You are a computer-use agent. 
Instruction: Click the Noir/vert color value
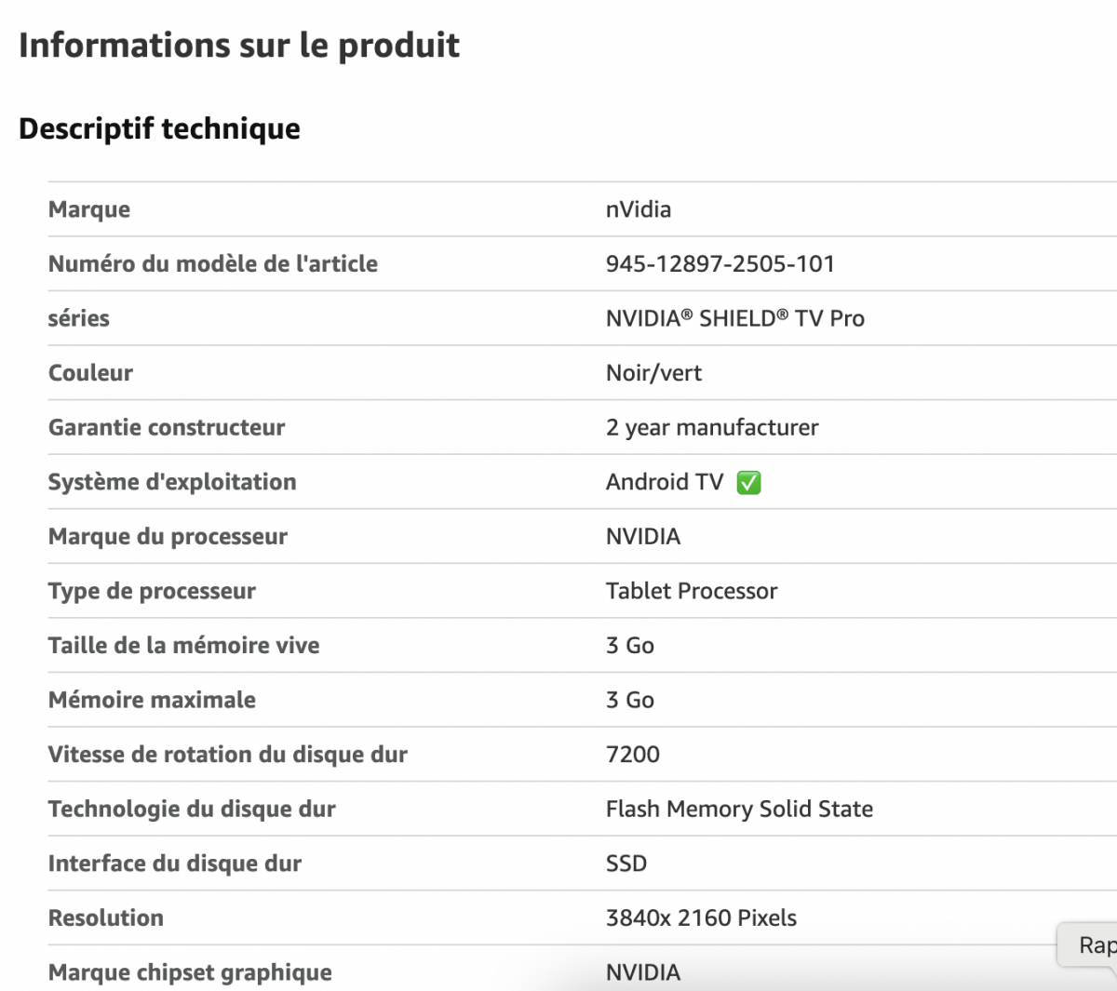[x=653, y=373]
